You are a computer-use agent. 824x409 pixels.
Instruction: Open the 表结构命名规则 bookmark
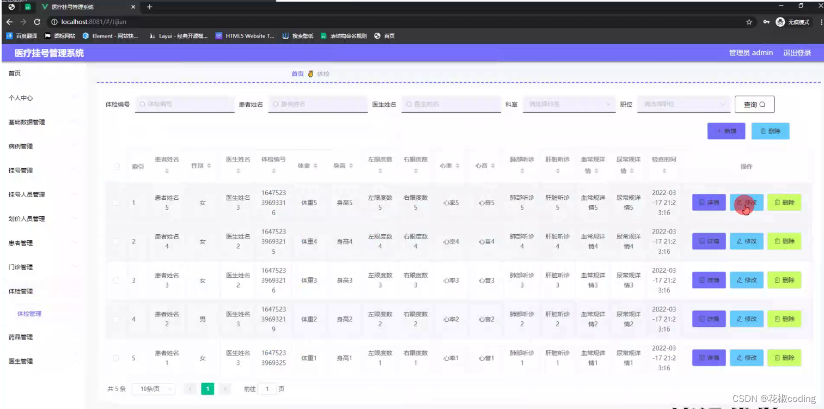[344, 36]
